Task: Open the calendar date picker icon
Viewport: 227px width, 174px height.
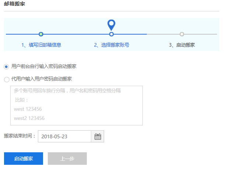Action: (x=97, y=136)
